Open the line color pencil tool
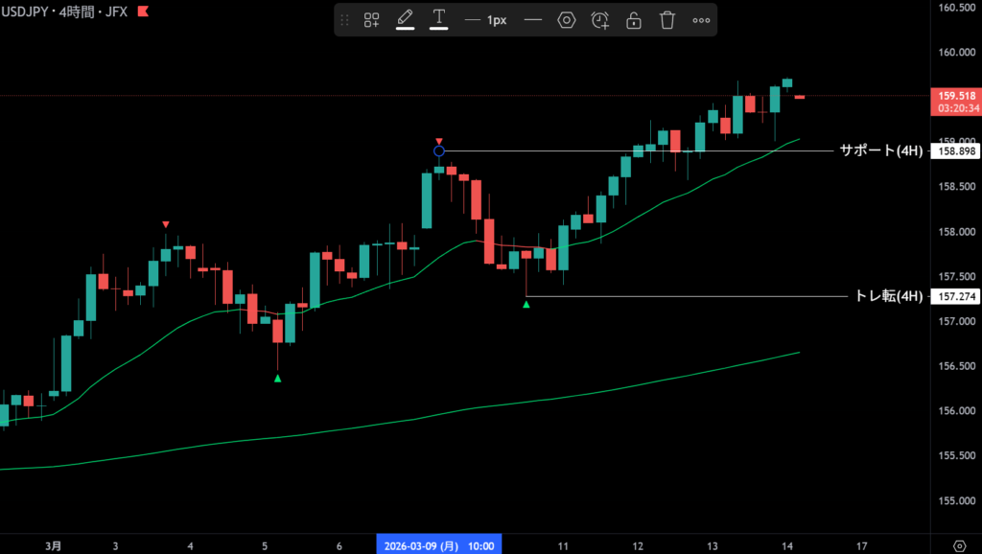The height and width of the screenshot is (554, 982). tap(405, 19)
